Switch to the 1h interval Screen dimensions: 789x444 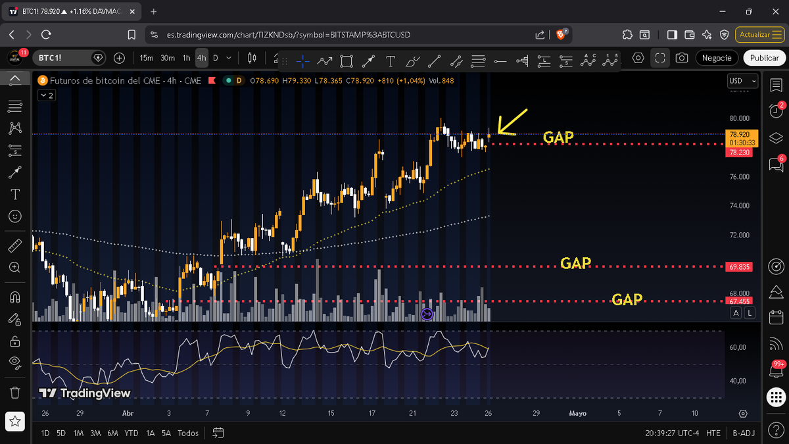(x=186, y=58)
